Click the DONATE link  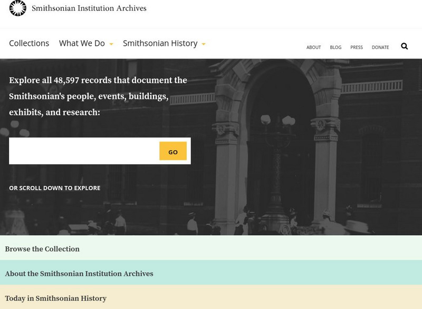tap(379, 47)
